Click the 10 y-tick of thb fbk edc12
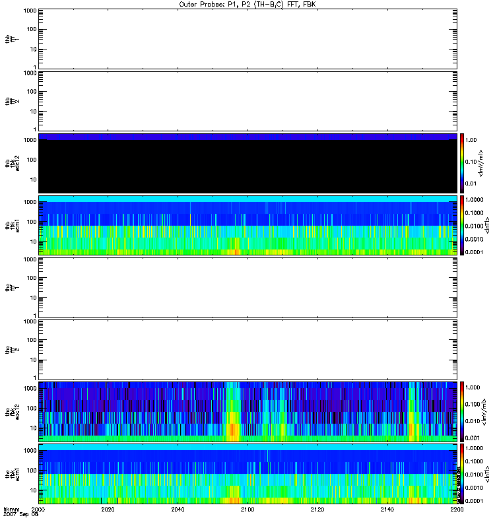 click(x=33, y=180)
